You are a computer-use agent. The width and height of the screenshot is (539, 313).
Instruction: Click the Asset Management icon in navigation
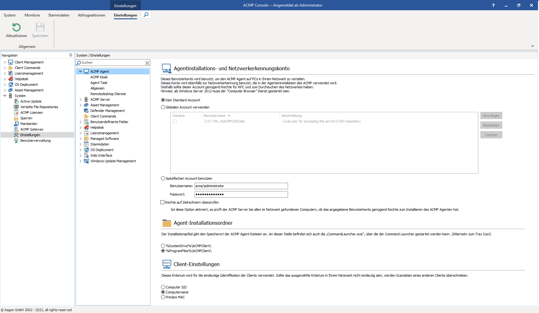pos(11,90)
